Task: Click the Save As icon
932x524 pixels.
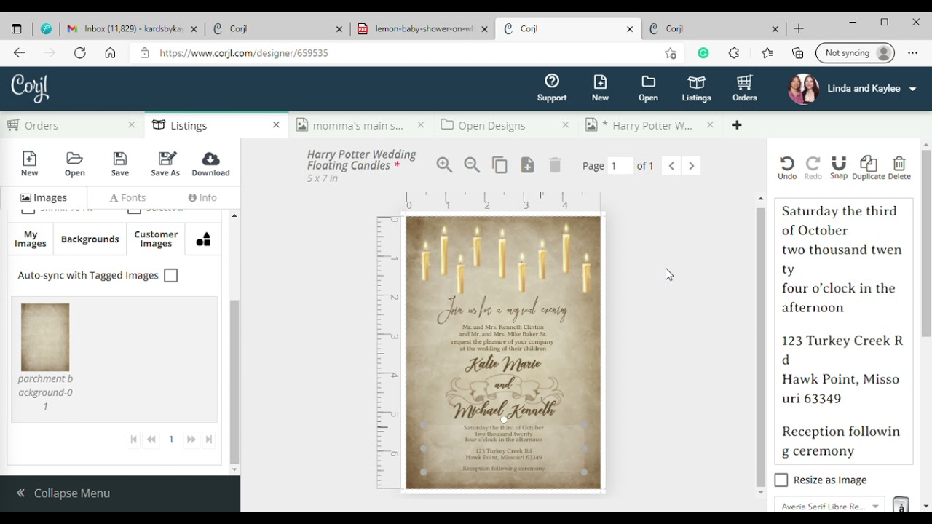Action: [x=165, y=164]
